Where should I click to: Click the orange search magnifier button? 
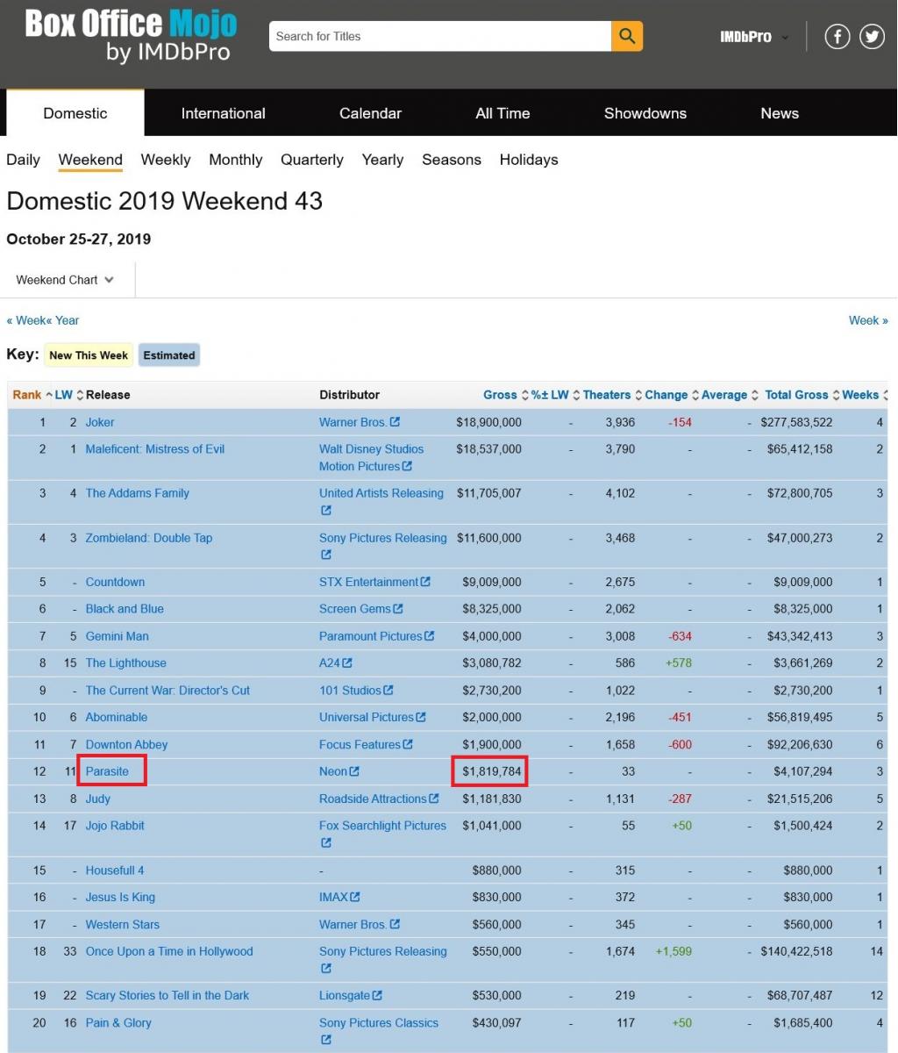(x=627, y=36)
